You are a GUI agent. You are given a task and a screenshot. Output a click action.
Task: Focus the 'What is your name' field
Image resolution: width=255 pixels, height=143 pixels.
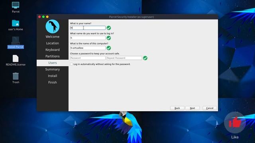click(x=88, y=28)
